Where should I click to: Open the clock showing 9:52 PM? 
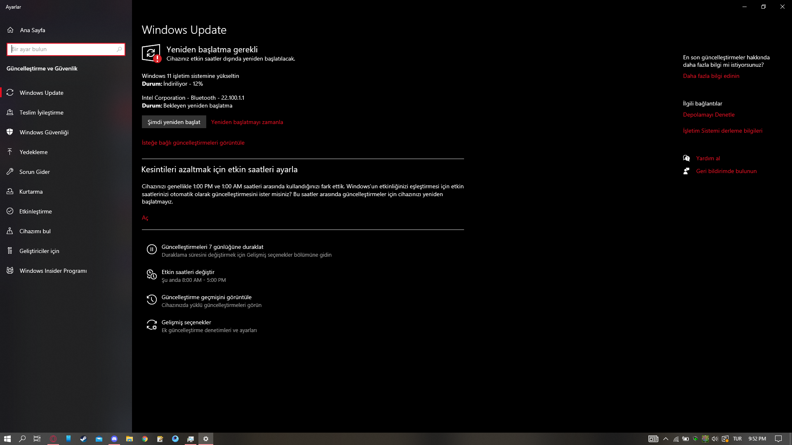click(x=757, y=439)
